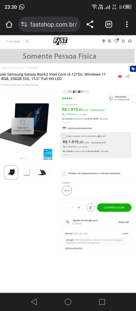Open the browser three-dot menu
Image resolution: width=136 pixels, height=311 pixels.
tap(127, 24)
